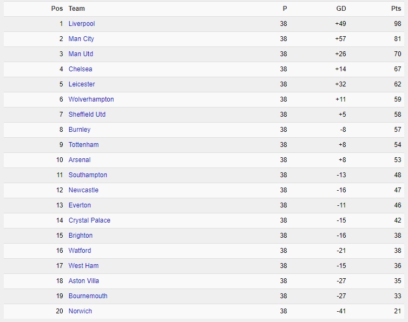Image resolution: width=408 pixels, height=322 pixels.
Task: Click the GD column header
Action: pos(341,9)
